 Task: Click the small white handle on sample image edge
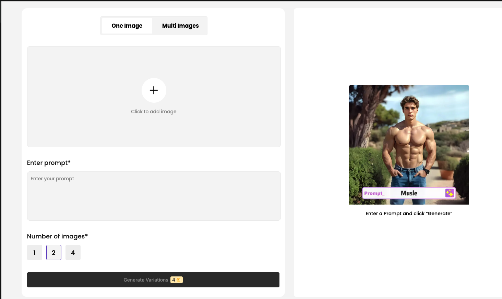pos(468,151)
